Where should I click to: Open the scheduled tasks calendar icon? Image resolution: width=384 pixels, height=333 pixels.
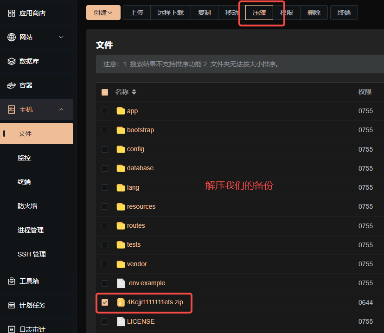[12, 305]
